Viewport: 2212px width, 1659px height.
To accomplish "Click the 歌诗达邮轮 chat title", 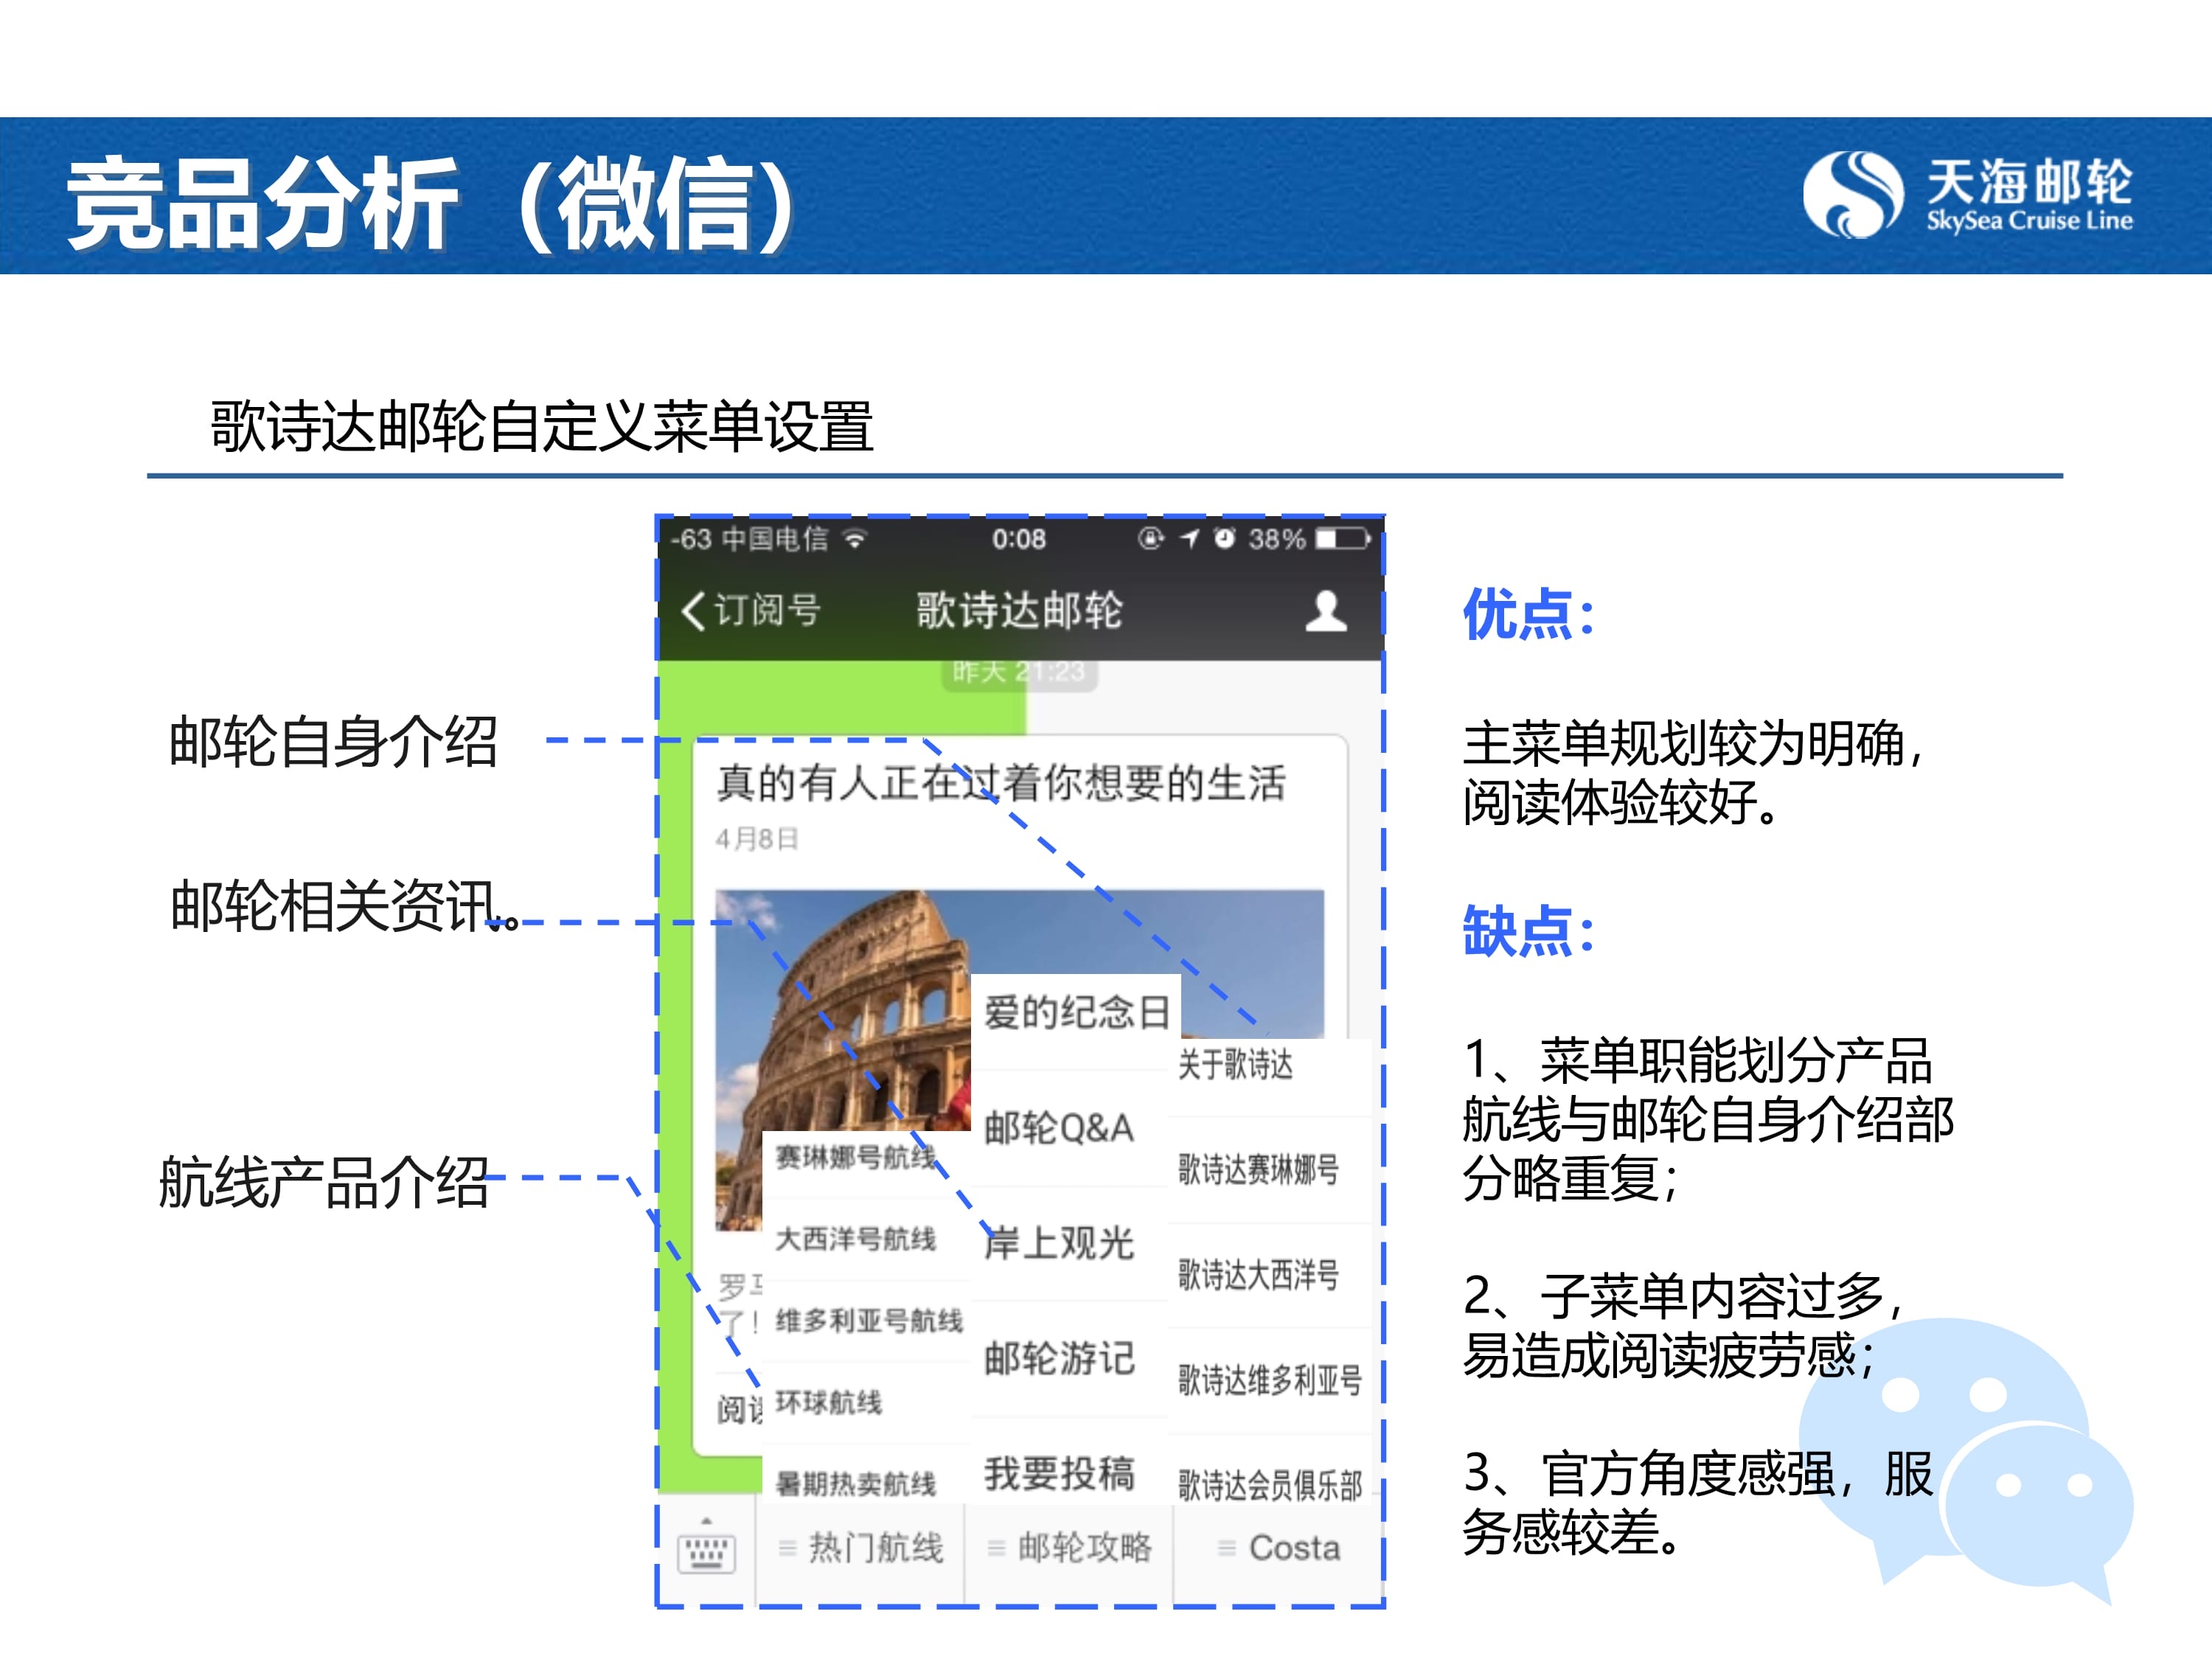I will tap(1019, 610).
